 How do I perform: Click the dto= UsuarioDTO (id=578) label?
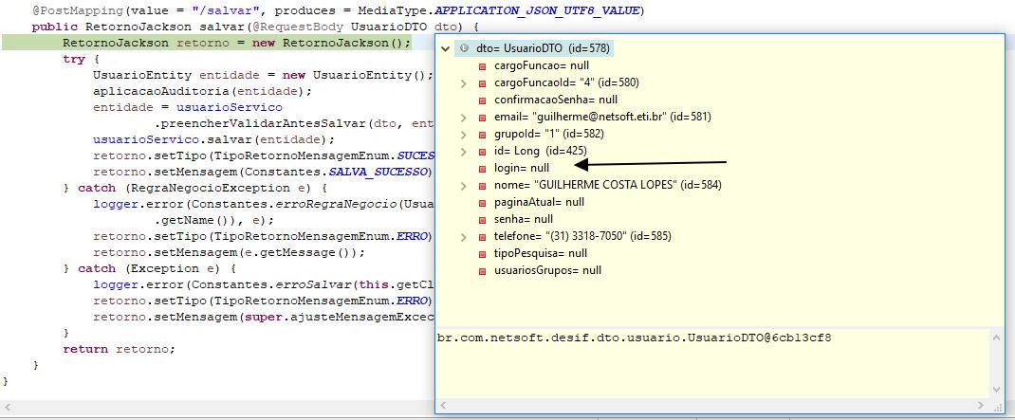click(x=542, y=48)
